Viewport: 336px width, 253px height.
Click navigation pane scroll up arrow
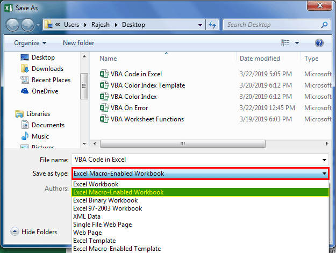pos(84,57)
